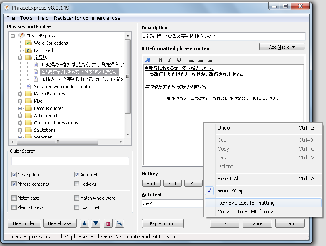326x246 pixels.
Task: Move phrase down with blue down arrow
Action: (96, 223)
